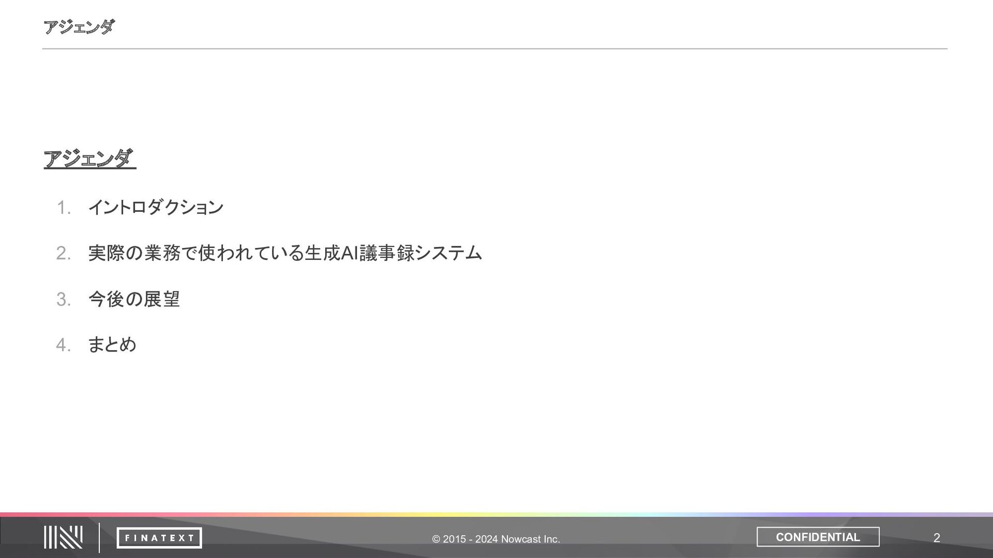Click the FINATEXT boxed logo
Viewport: 993px width, 558px height.
[x=159, y=538]
